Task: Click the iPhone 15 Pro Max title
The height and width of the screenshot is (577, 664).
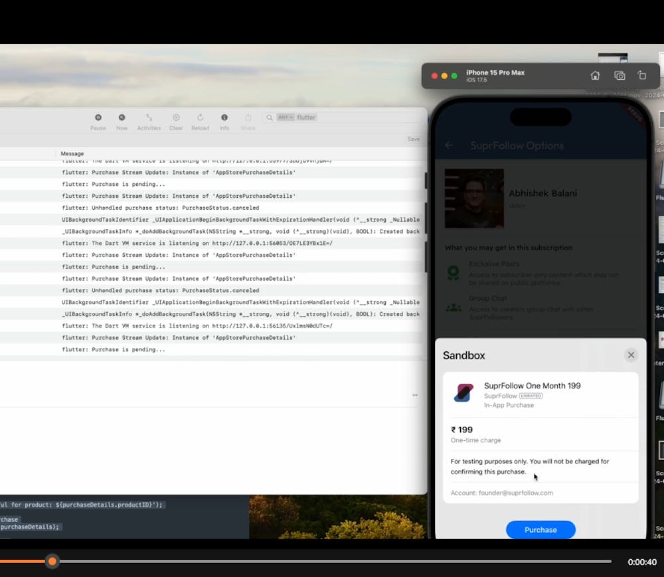Action: 495,72
